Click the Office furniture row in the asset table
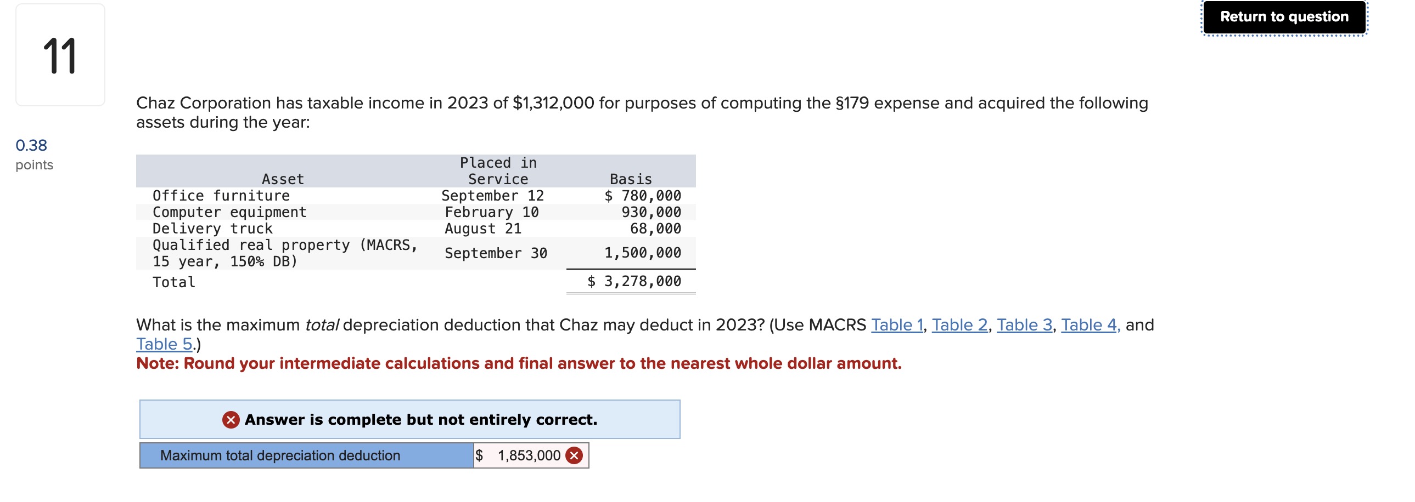This screenshot has width=1415, height=502. click(x=221, y=196)
